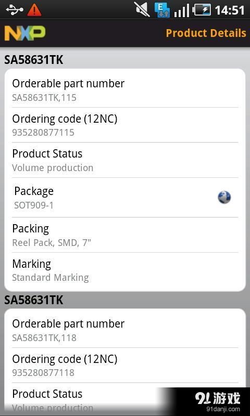Screen dimensions: 250x416
Task: Tap the USB connection status icon
Action: click(x=15, y=10)
